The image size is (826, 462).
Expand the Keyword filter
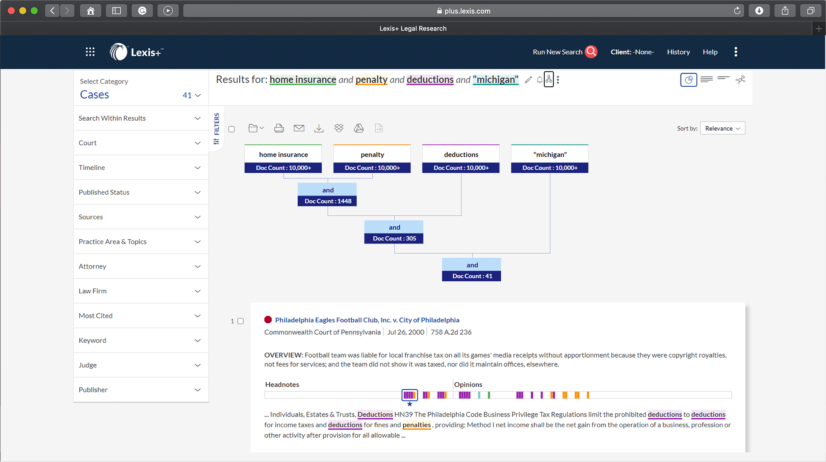click(x=141, y=340)
